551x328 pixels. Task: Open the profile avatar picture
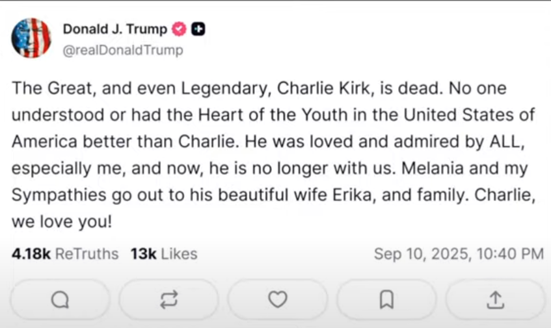pos(31,38)
